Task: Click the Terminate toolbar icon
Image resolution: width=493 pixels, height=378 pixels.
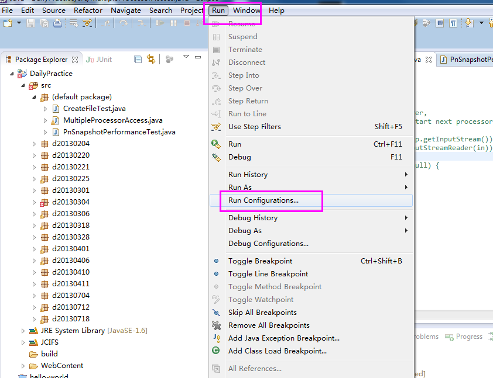Action: coord(187,23)
